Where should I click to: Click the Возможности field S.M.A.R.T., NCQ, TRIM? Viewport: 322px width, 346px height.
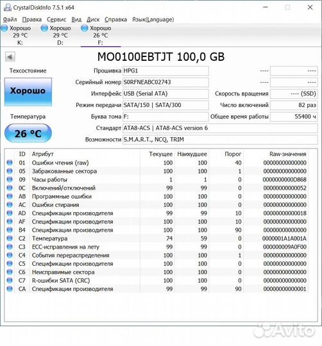click(220, 140)
